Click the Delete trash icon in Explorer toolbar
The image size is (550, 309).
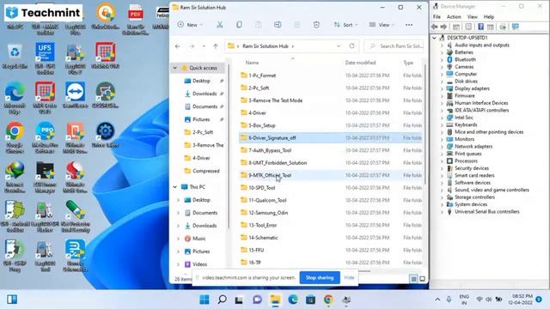tap(316, 25)
